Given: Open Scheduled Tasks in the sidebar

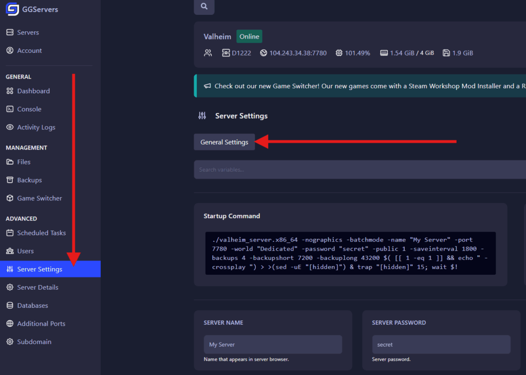Looking at the screenshot, I should [41, 233].
